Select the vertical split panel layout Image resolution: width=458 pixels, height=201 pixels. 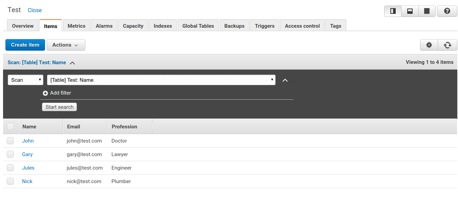pyautogui.click(x=393, y=11)
